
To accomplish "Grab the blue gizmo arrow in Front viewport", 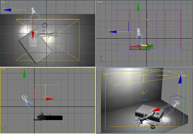I will 113,32.
